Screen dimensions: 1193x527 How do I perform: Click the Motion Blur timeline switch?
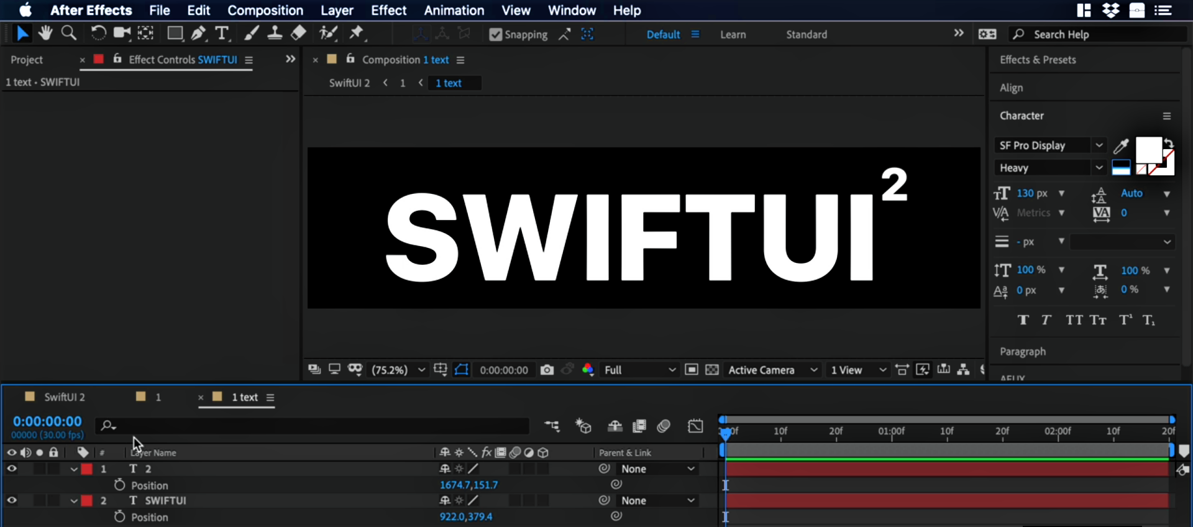tap(664, 426)
